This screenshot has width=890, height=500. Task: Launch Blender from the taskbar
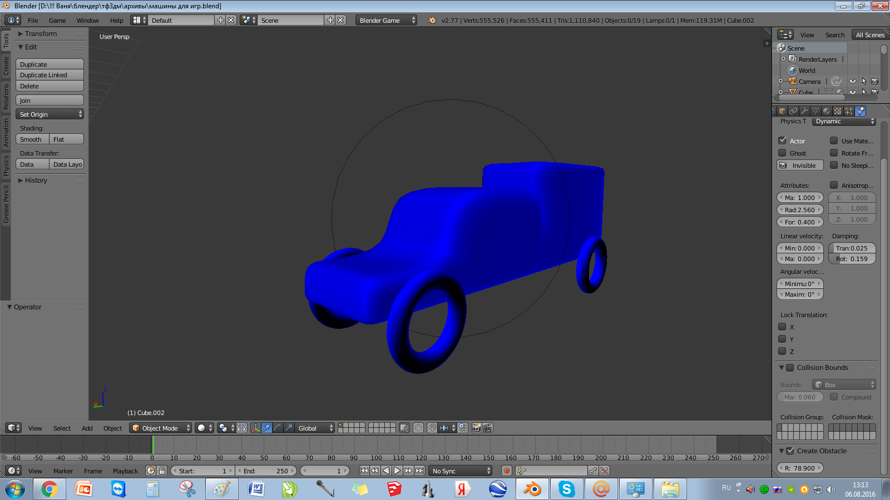tap(532, 488)
